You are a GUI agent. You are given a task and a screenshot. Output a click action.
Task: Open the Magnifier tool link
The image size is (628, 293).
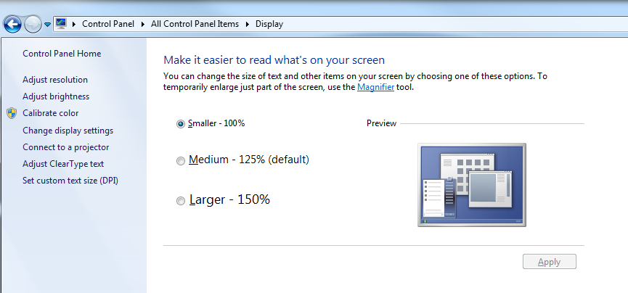(x=375, y=87)
